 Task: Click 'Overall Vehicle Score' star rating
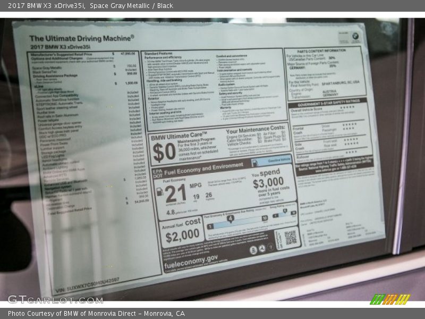pos(347,107)
